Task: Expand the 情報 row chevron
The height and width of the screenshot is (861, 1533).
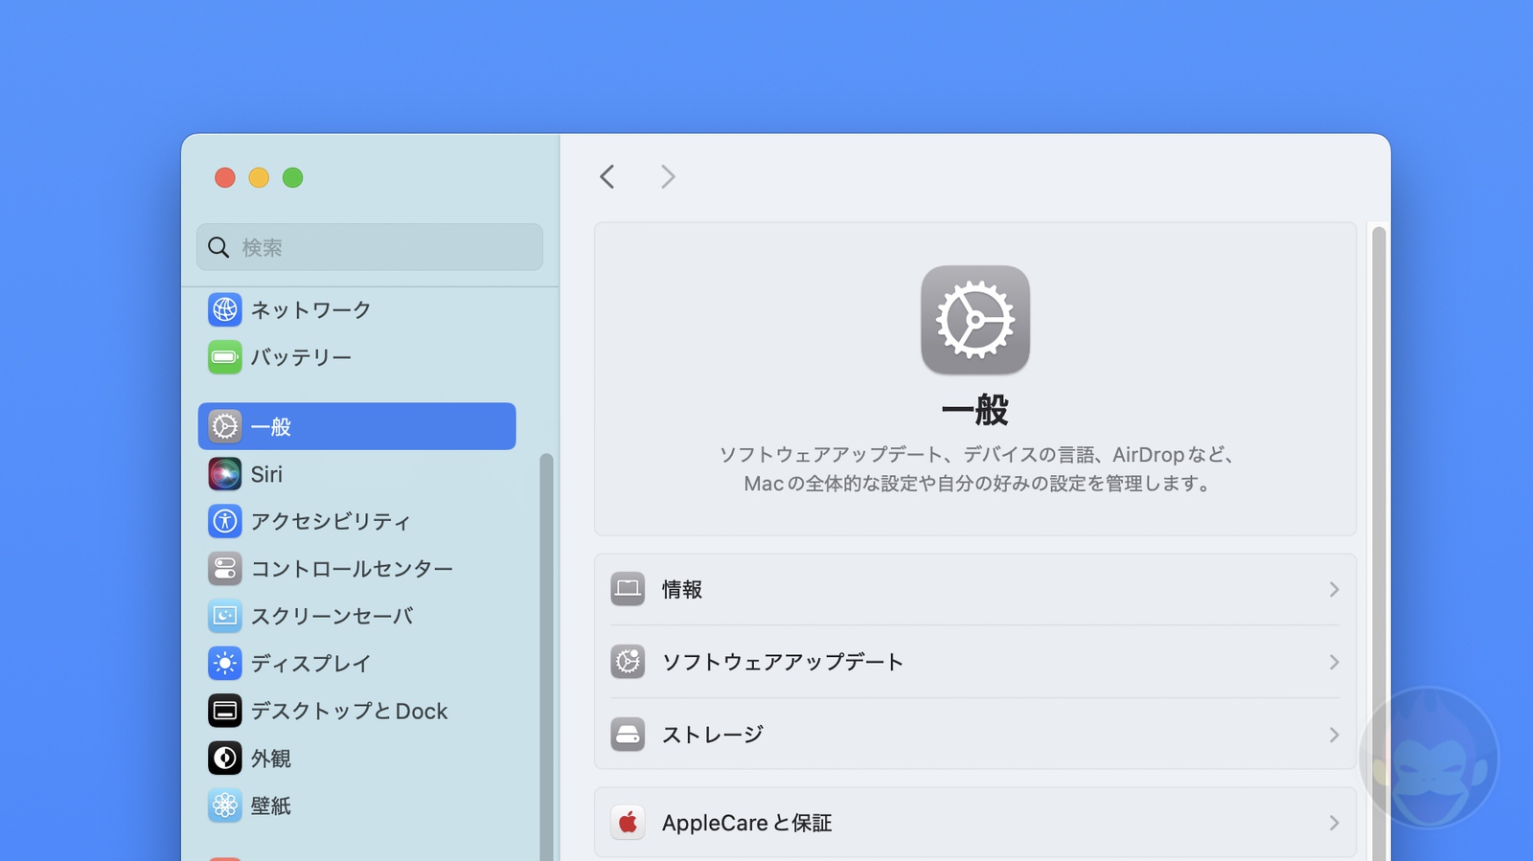Action: (x=1334, y=589)
